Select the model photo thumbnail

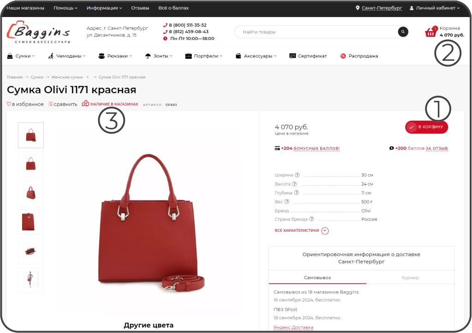point(31,280)
